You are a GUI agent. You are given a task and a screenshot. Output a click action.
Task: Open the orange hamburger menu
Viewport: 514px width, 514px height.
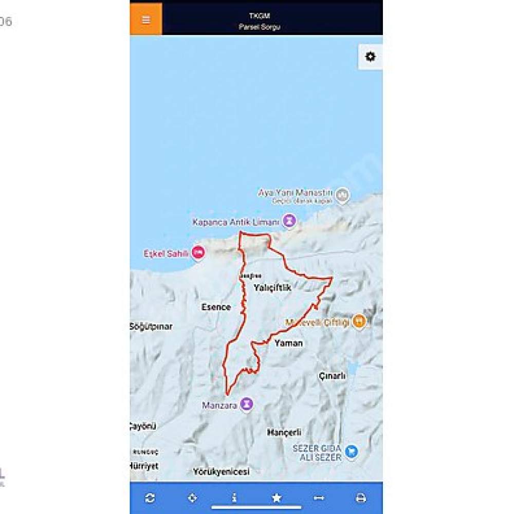(x=146, y=19)
